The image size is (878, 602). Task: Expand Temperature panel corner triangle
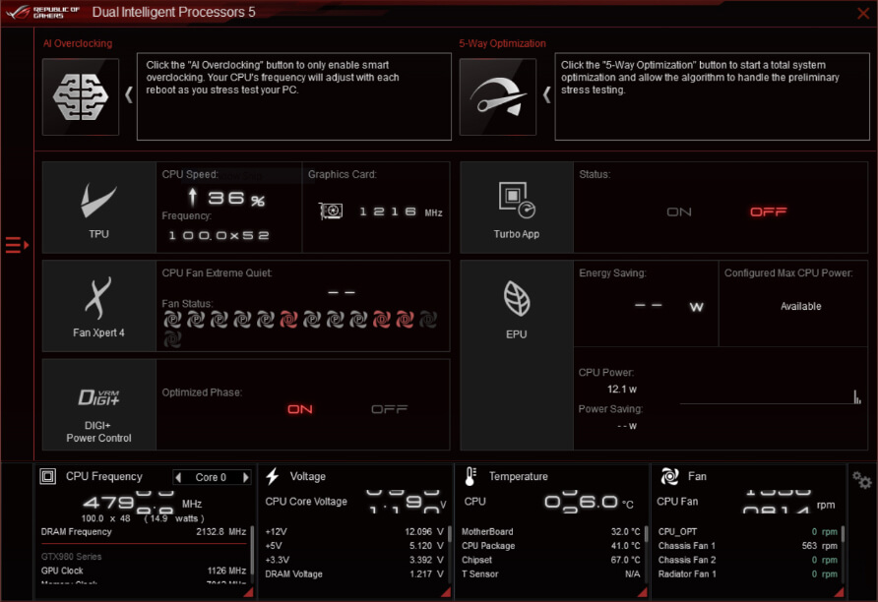643,592
